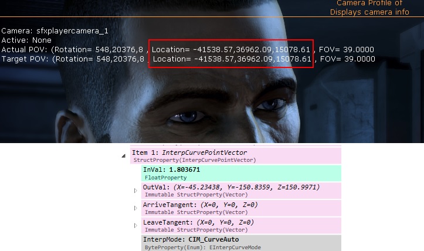This screenshot has height=251, width=424.
Task: Select the InVal: 1.803671 float property
Action: (241, 174)
